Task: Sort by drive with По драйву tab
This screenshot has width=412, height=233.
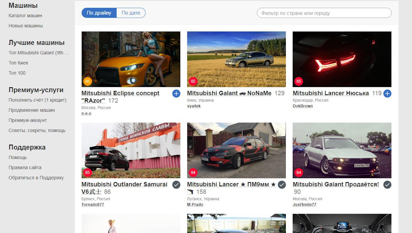Action: pos(99,13)
